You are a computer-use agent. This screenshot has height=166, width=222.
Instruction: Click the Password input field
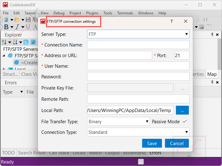(x=138, y=76)
